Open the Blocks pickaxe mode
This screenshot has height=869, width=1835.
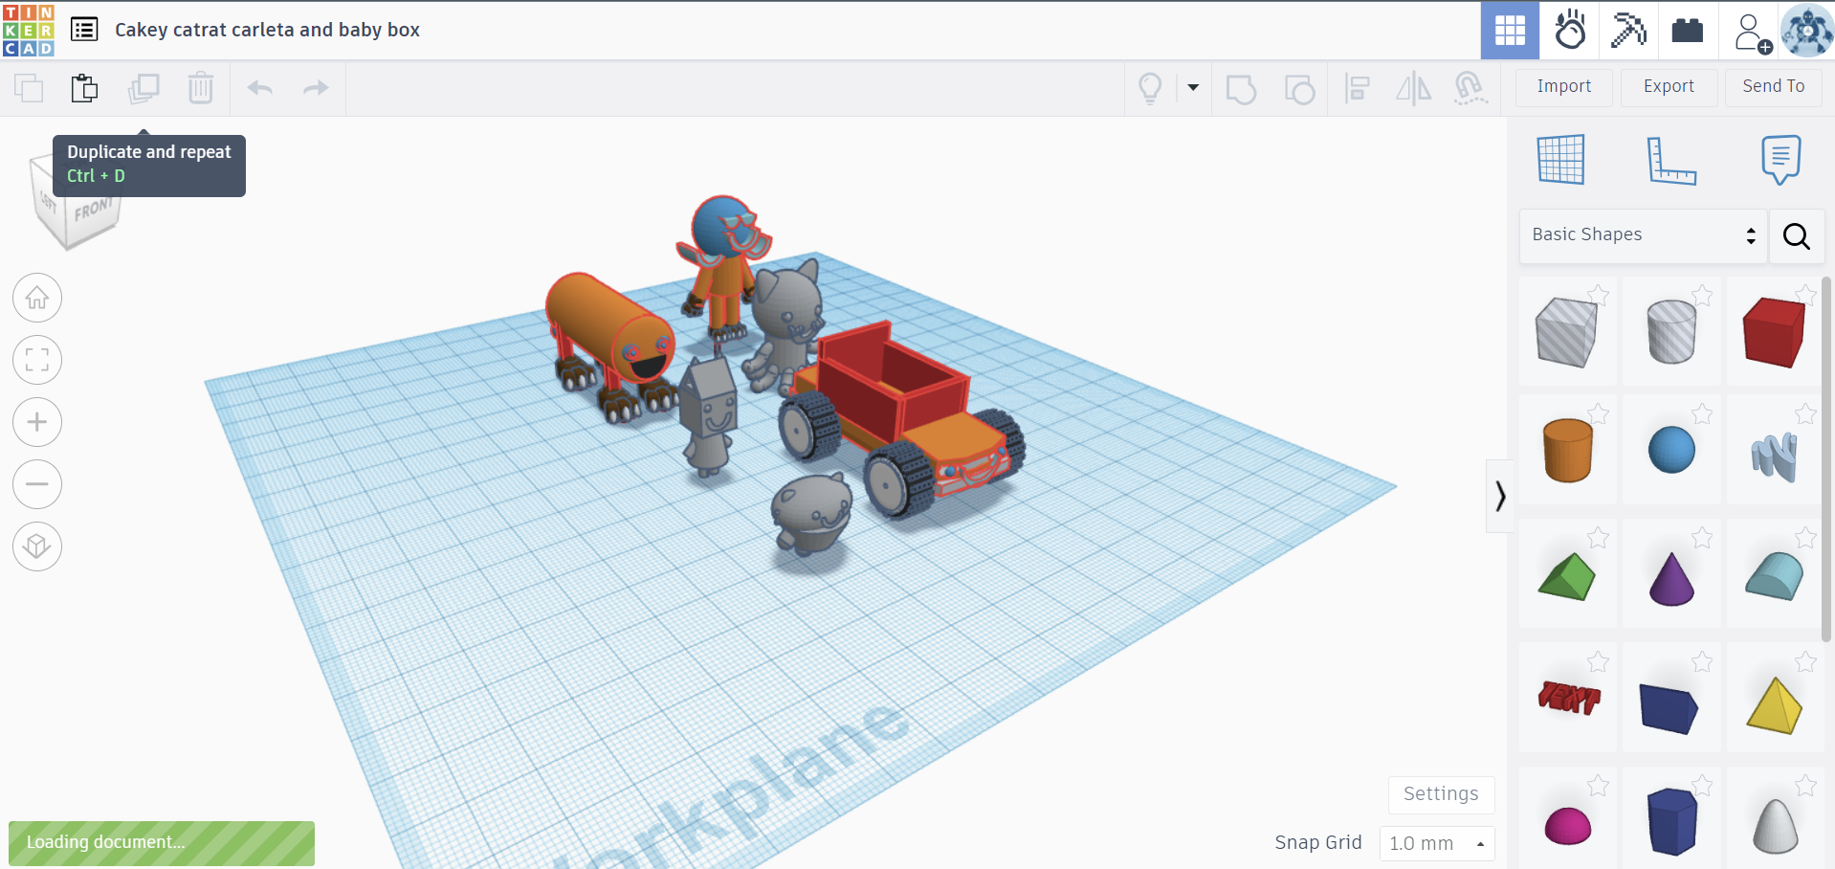(x=1627, y=31)
